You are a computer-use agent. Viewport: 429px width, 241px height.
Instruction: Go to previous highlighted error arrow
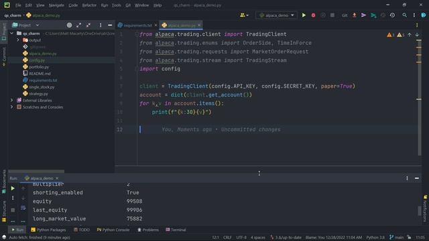coord(410,35)
